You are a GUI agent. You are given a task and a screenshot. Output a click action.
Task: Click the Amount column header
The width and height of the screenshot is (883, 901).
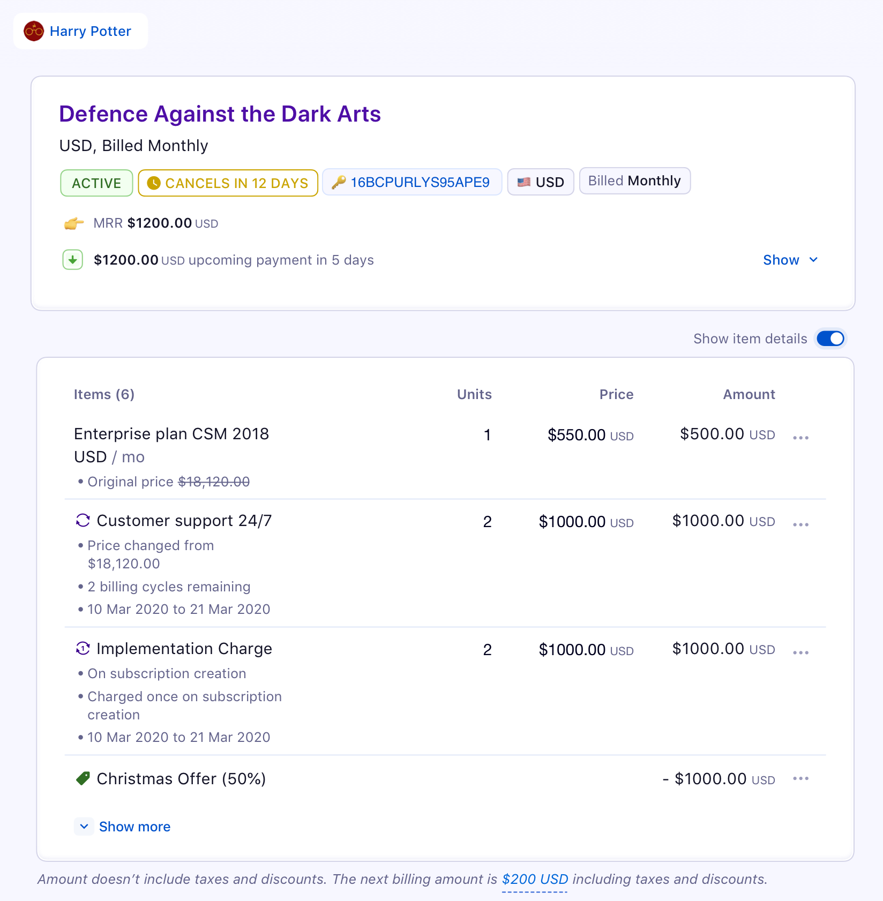[x=749, y=394]
